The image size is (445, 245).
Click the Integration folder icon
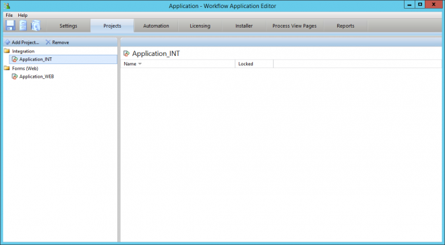tap(7, 51)
